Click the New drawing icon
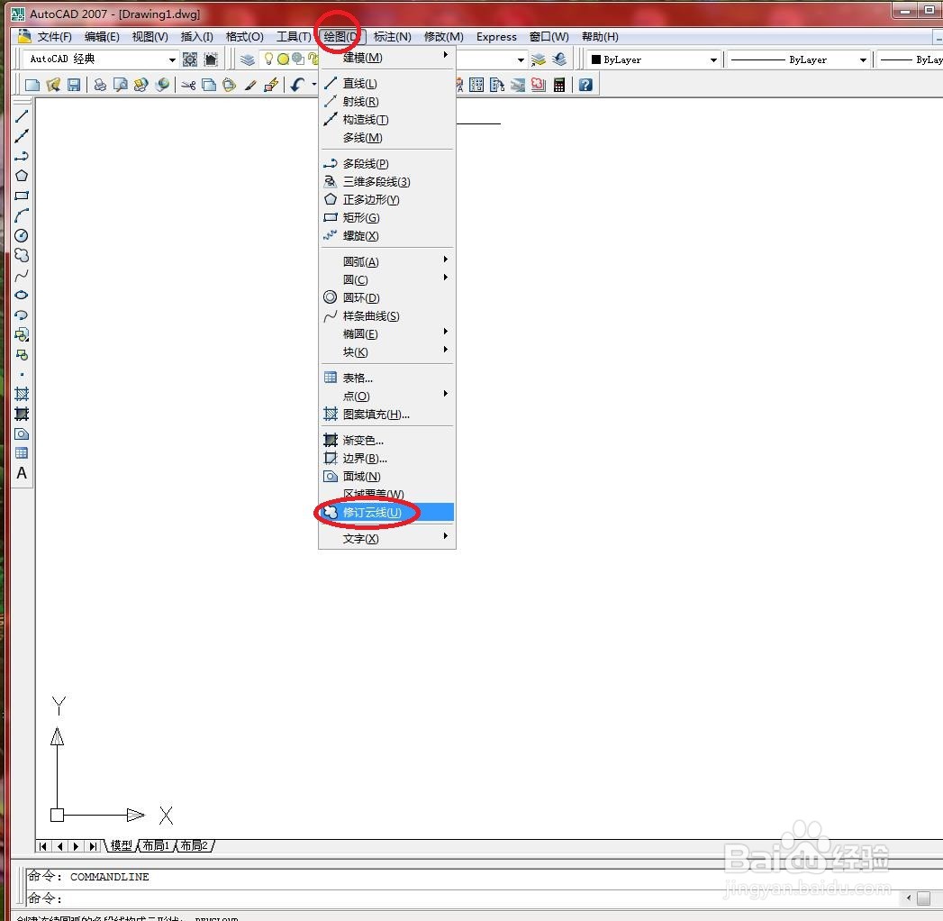Image resolution: width=943 pixels, height=921 pixels. (32, 85)
